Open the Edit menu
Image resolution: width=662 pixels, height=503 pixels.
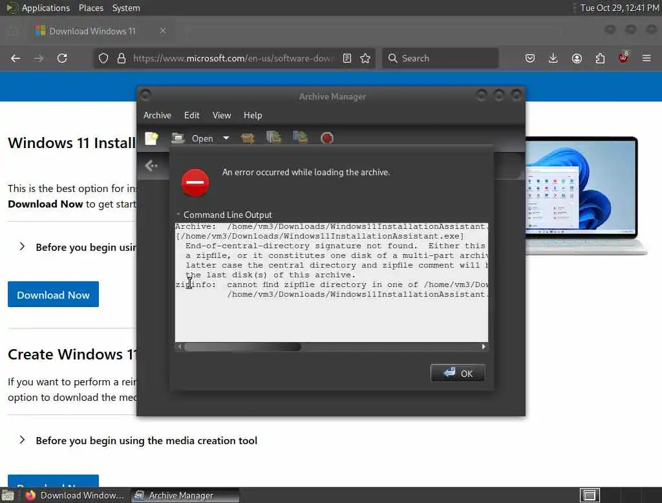tap(191, 115)
